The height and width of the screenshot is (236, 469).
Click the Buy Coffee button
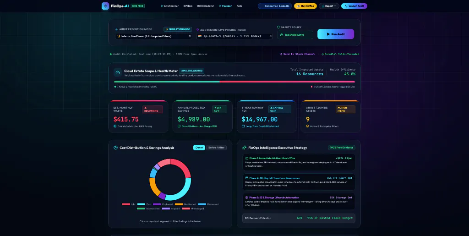[x=305, y=6]
